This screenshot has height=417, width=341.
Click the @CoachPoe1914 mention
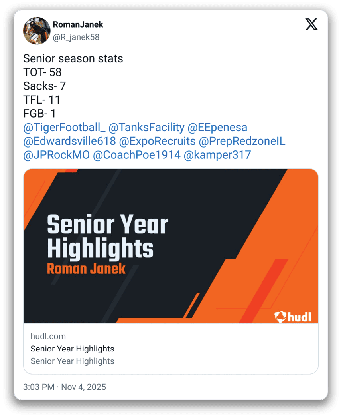point(136,155)
